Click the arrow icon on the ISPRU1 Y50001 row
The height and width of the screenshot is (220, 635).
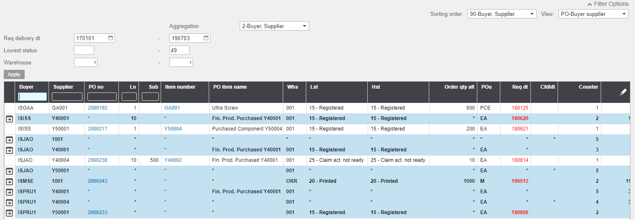9,212
